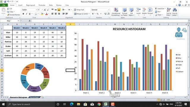Expand the Copy dropdown arrow
Screen dimensions: 190x107
click(x=14, y=12)
